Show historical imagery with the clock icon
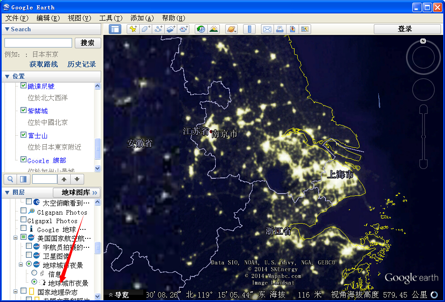 coord(201,29)
